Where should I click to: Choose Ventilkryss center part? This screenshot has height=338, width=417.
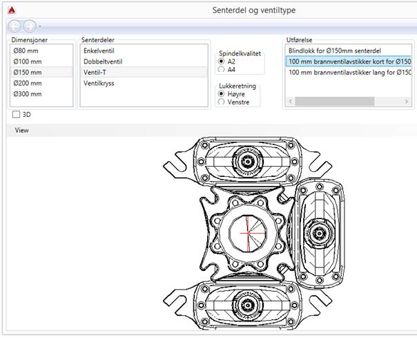pyautogui.click(x=144, y=83)
